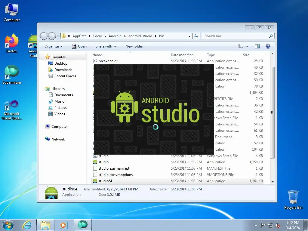This screenshot has height=231, width=308.
Task: Click the Explorer forward navigation button
Action: tap(52, 36)
